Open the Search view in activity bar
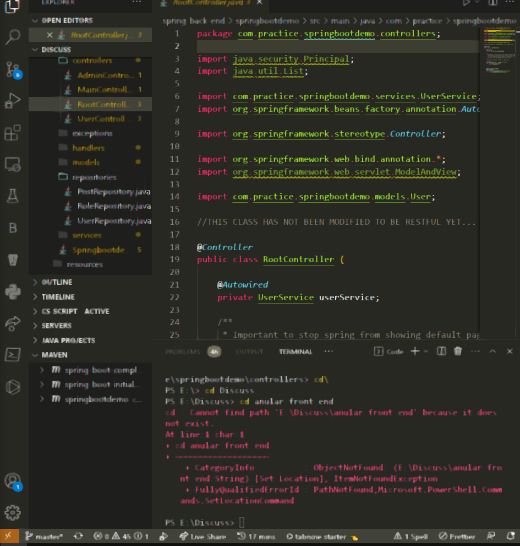This screenshot has width=520, height=546. 13,36
